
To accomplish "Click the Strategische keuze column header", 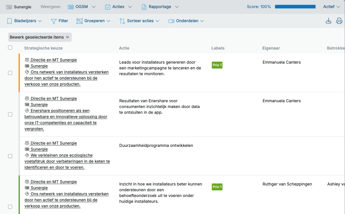I will tap(43, 48).
